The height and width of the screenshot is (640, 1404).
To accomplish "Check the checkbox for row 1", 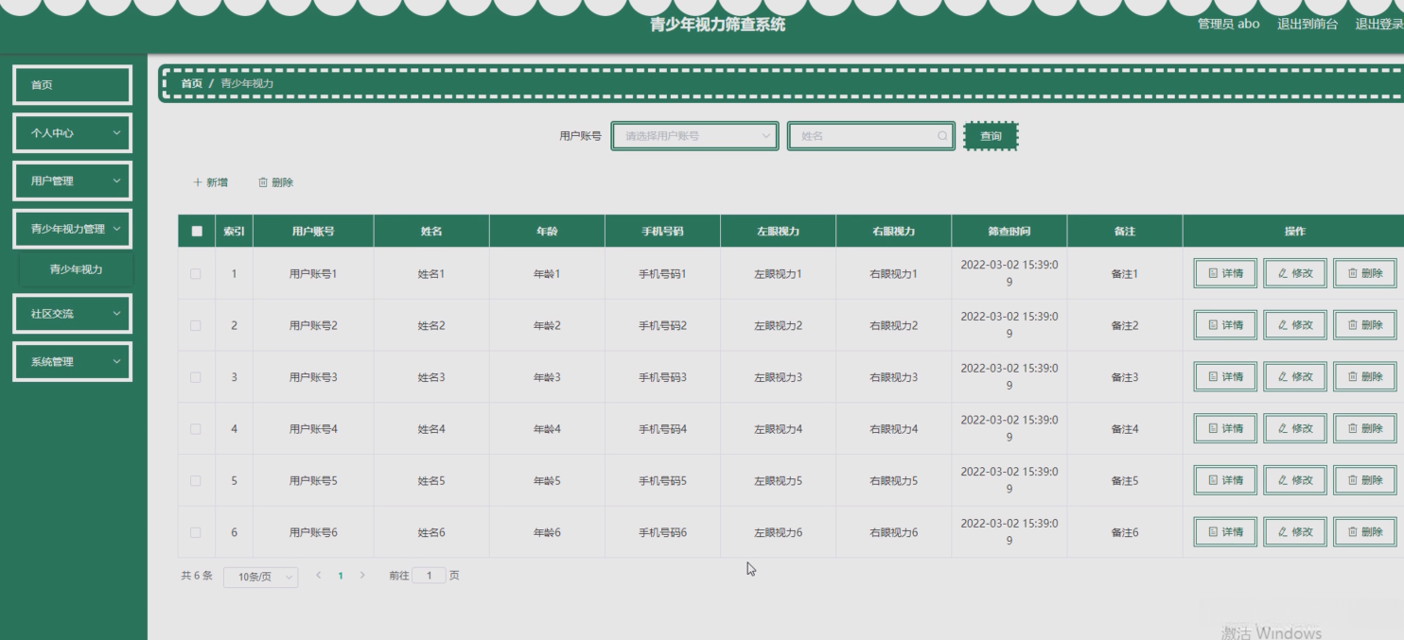I will click(196, 274).
